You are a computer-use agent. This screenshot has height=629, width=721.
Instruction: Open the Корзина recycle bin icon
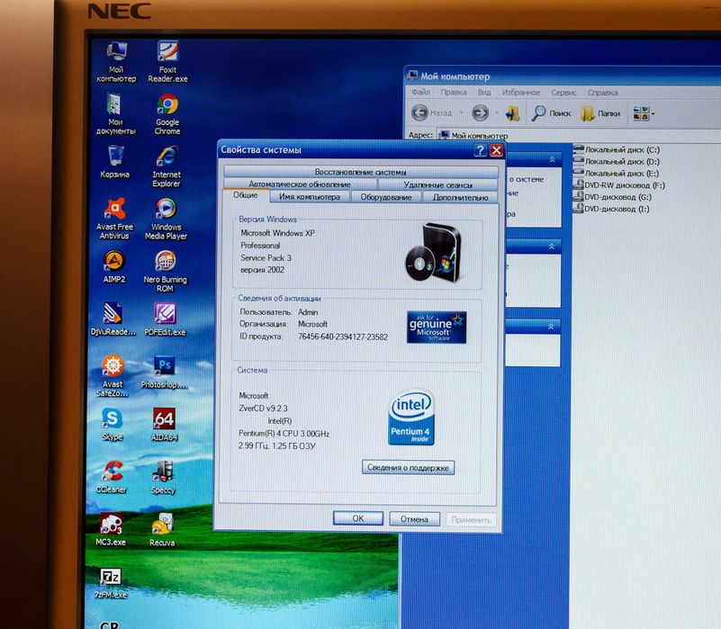tap(115, 161)
